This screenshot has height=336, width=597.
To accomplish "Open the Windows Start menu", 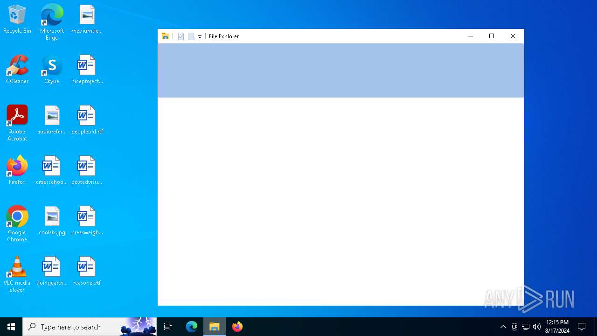I will point(11,327).
